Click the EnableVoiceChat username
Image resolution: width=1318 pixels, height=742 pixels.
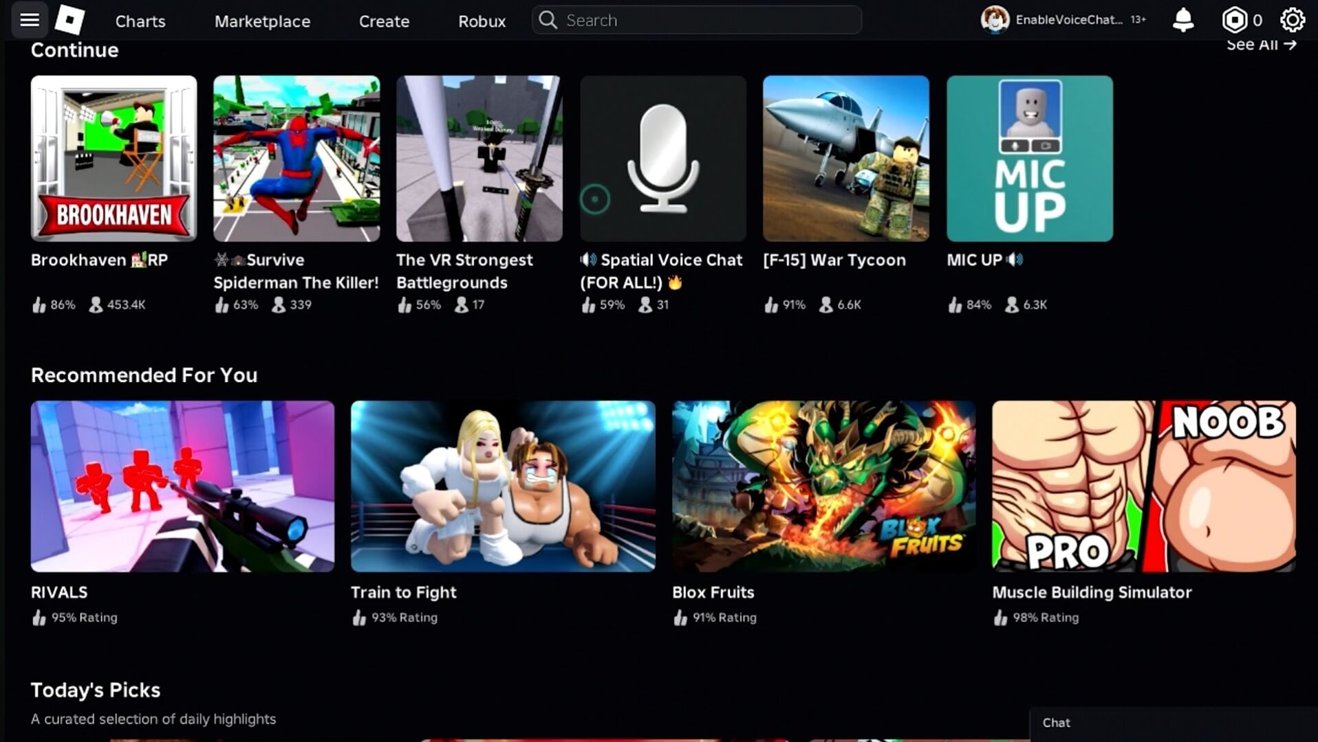click(1069, 20)
